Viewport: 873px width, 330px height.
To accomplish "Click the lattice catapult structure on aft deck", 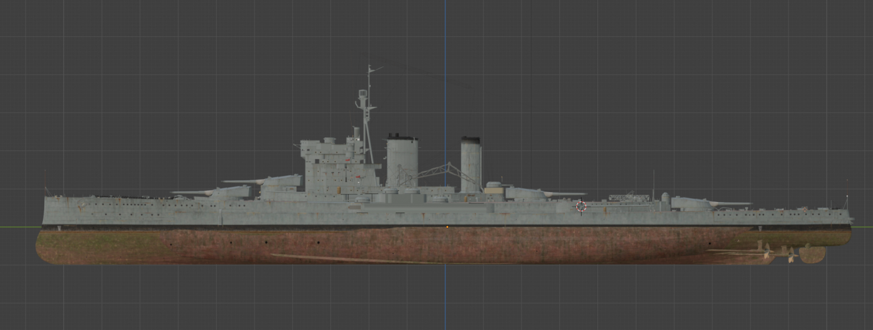I will [628, 197].
